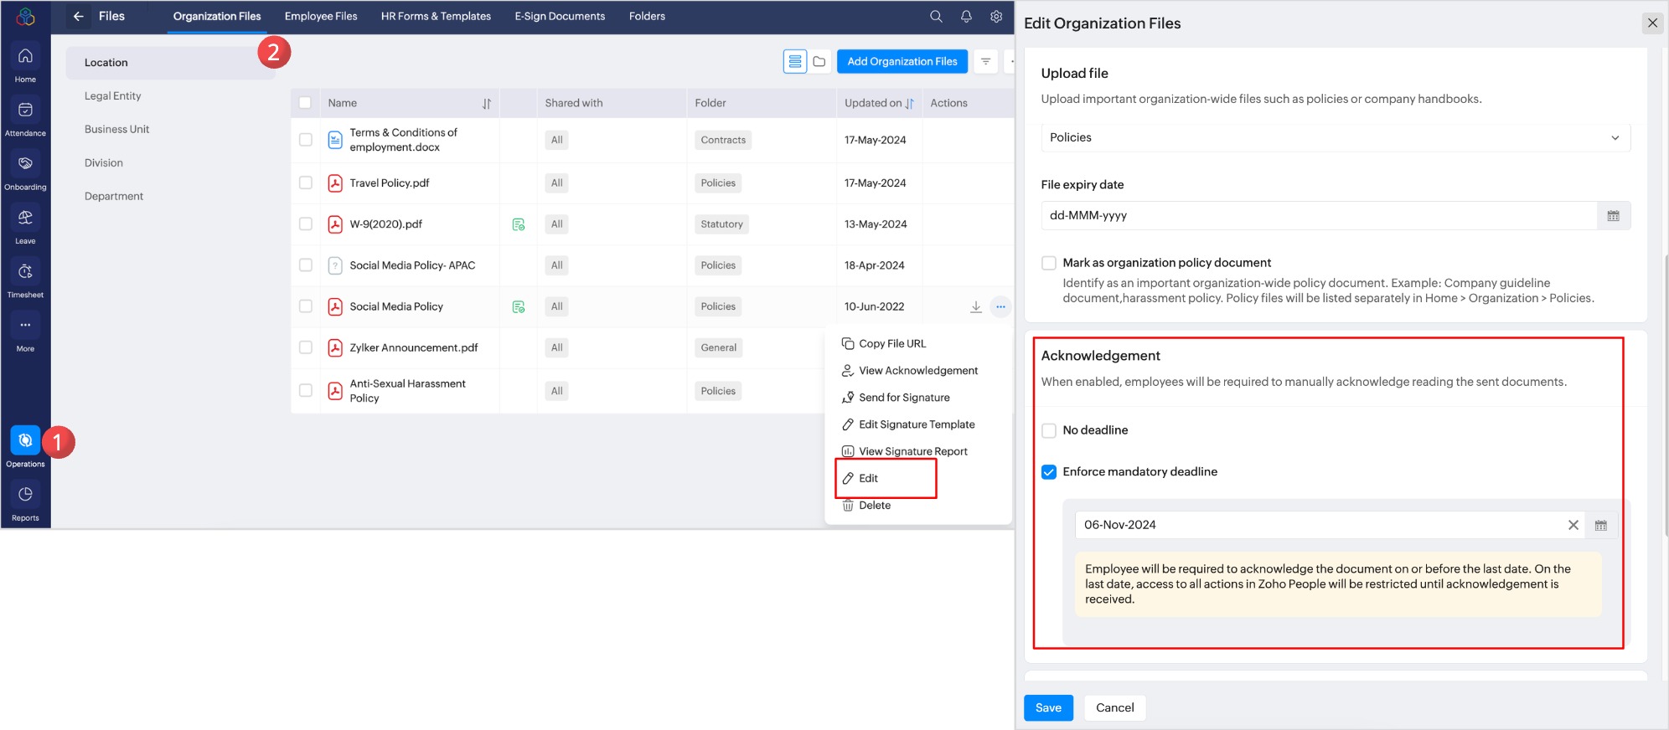Open the Leave module
The width and height of the screenshot is (1669, 730).
25,225
